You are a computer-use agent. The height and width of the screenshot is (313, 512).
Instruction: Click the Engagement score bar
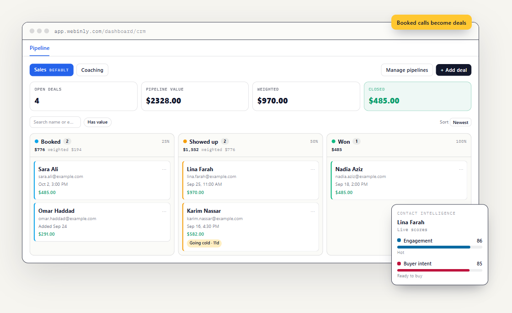(439, 247)
